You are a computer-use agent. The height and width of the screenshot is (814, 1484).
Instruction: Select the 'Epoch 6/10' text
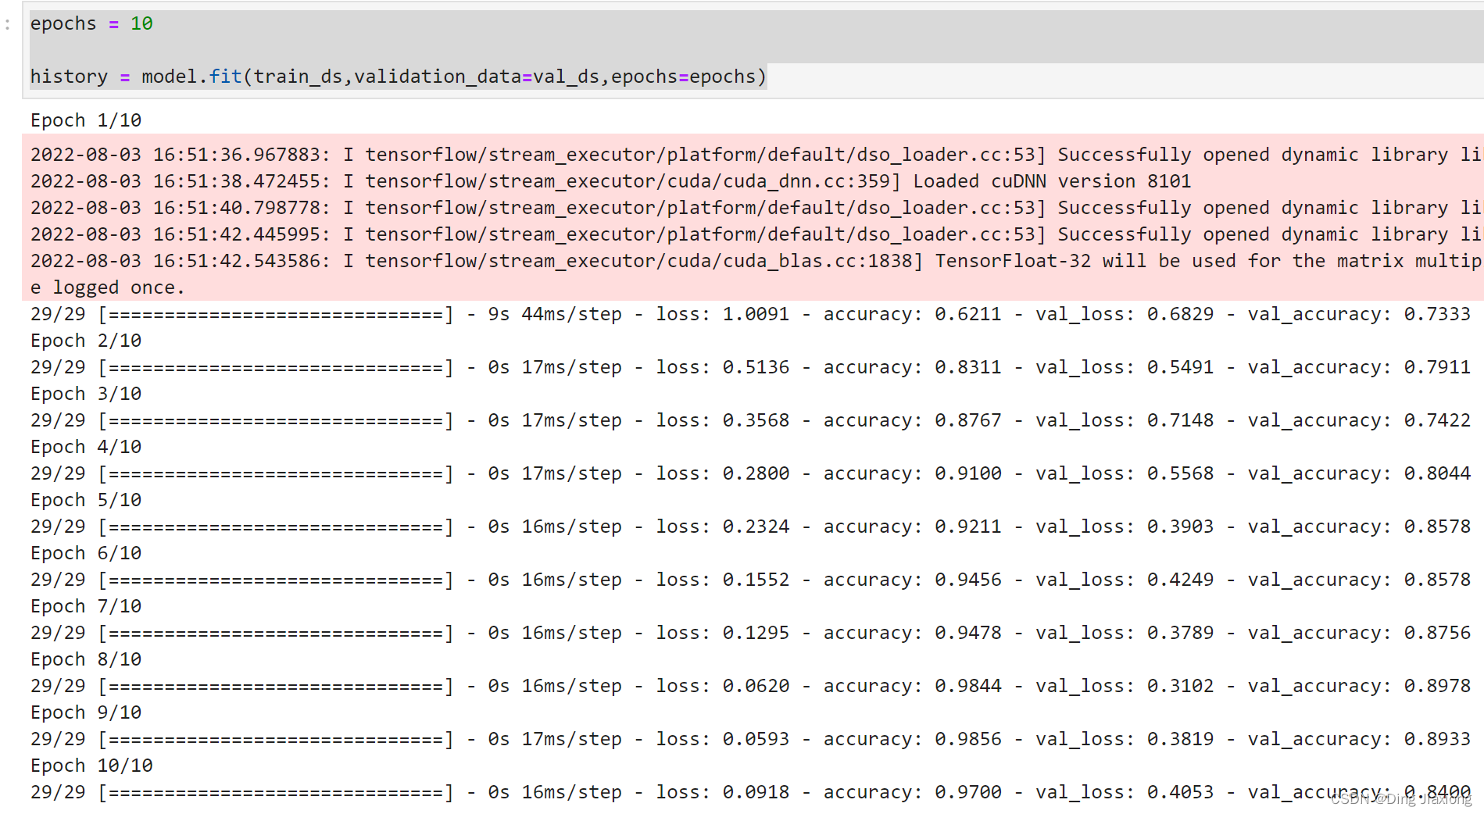point(86,553)
